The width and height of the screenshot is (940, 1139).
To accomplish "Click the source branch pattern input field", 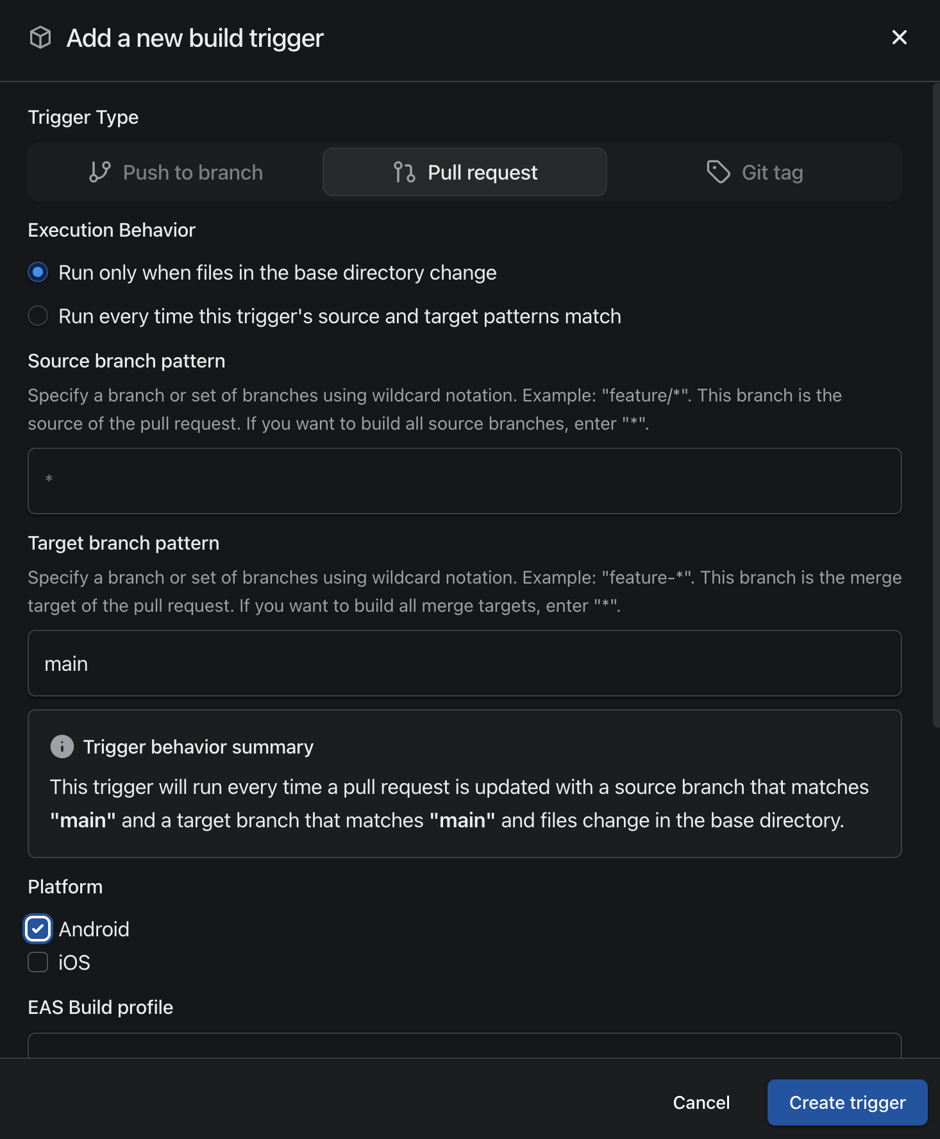I will click(x=464, y=481).
